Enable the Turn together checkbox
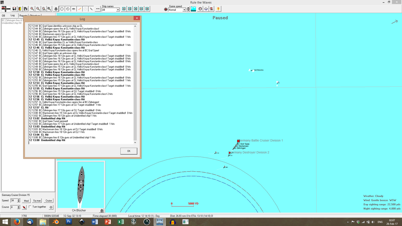 pyautogui.click(x=30, y=207)
